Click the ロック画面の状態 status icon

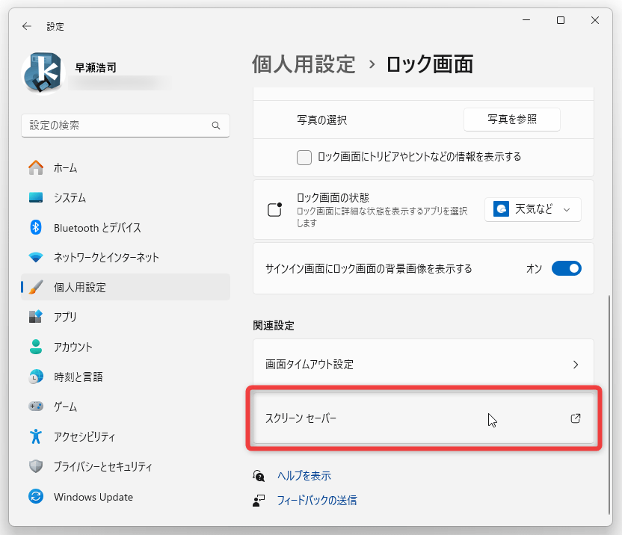[274, 209]
